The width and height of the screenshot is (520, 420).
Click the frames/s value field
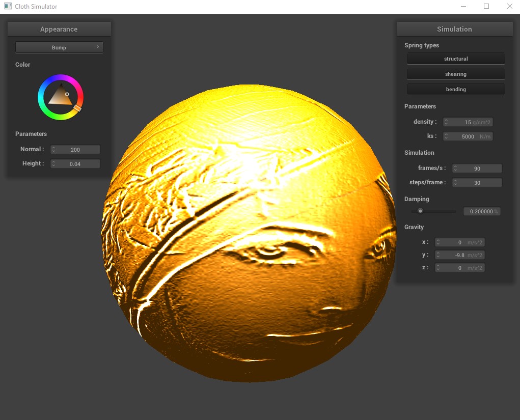pyautogui.click(x=477, y=169)
